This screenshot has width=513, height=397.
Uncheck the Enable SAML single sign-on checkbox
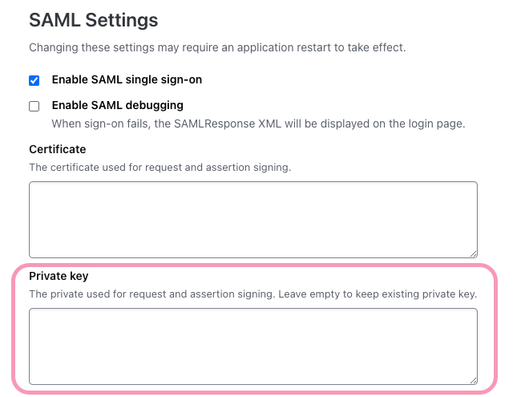pos(34,80)
